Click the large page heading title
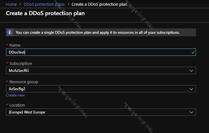The image size is (209, 133). [x=45, y=14]
